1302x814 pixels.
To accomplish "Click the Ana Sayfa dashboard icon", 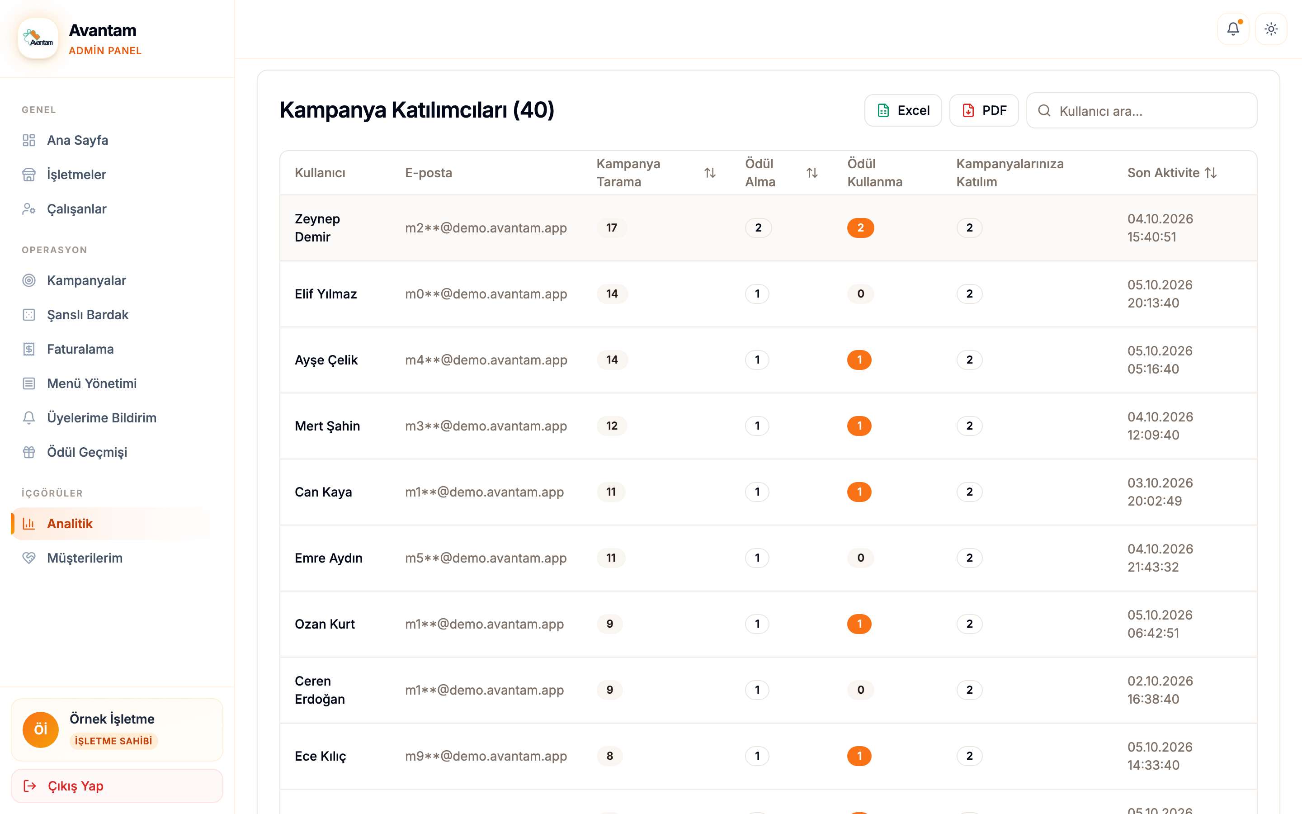I will [x=29, y=140].
